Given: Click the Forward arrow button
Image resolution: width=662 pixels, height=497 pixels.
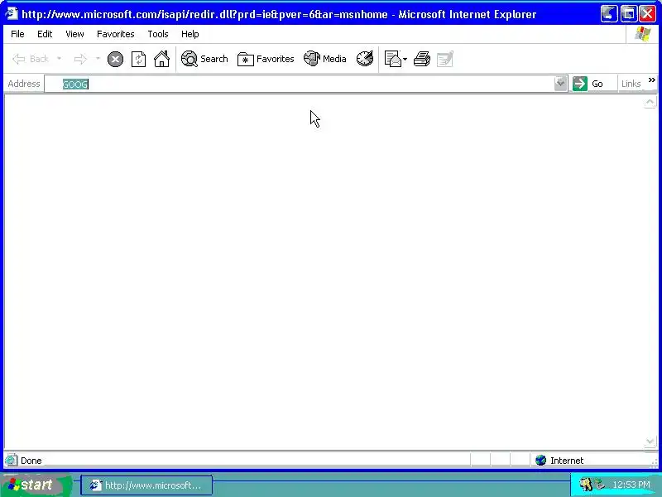Looking at the screenshot, I should 80,59.
